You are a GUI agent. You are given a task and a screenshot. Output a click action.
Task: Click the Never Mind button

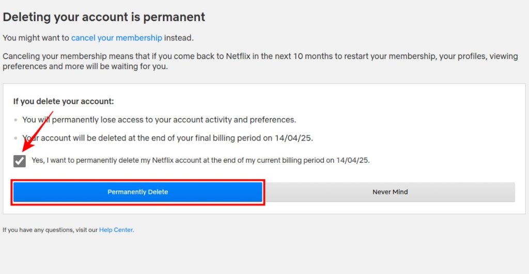[x=390, y=192]
